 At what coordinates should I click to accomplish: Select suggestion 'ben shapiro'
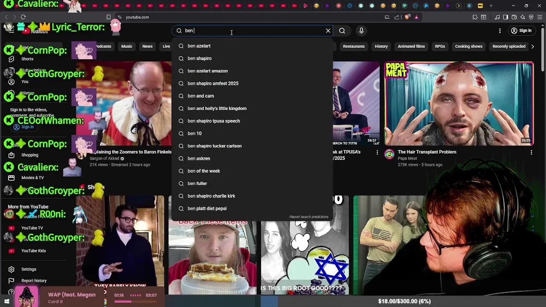252,58
